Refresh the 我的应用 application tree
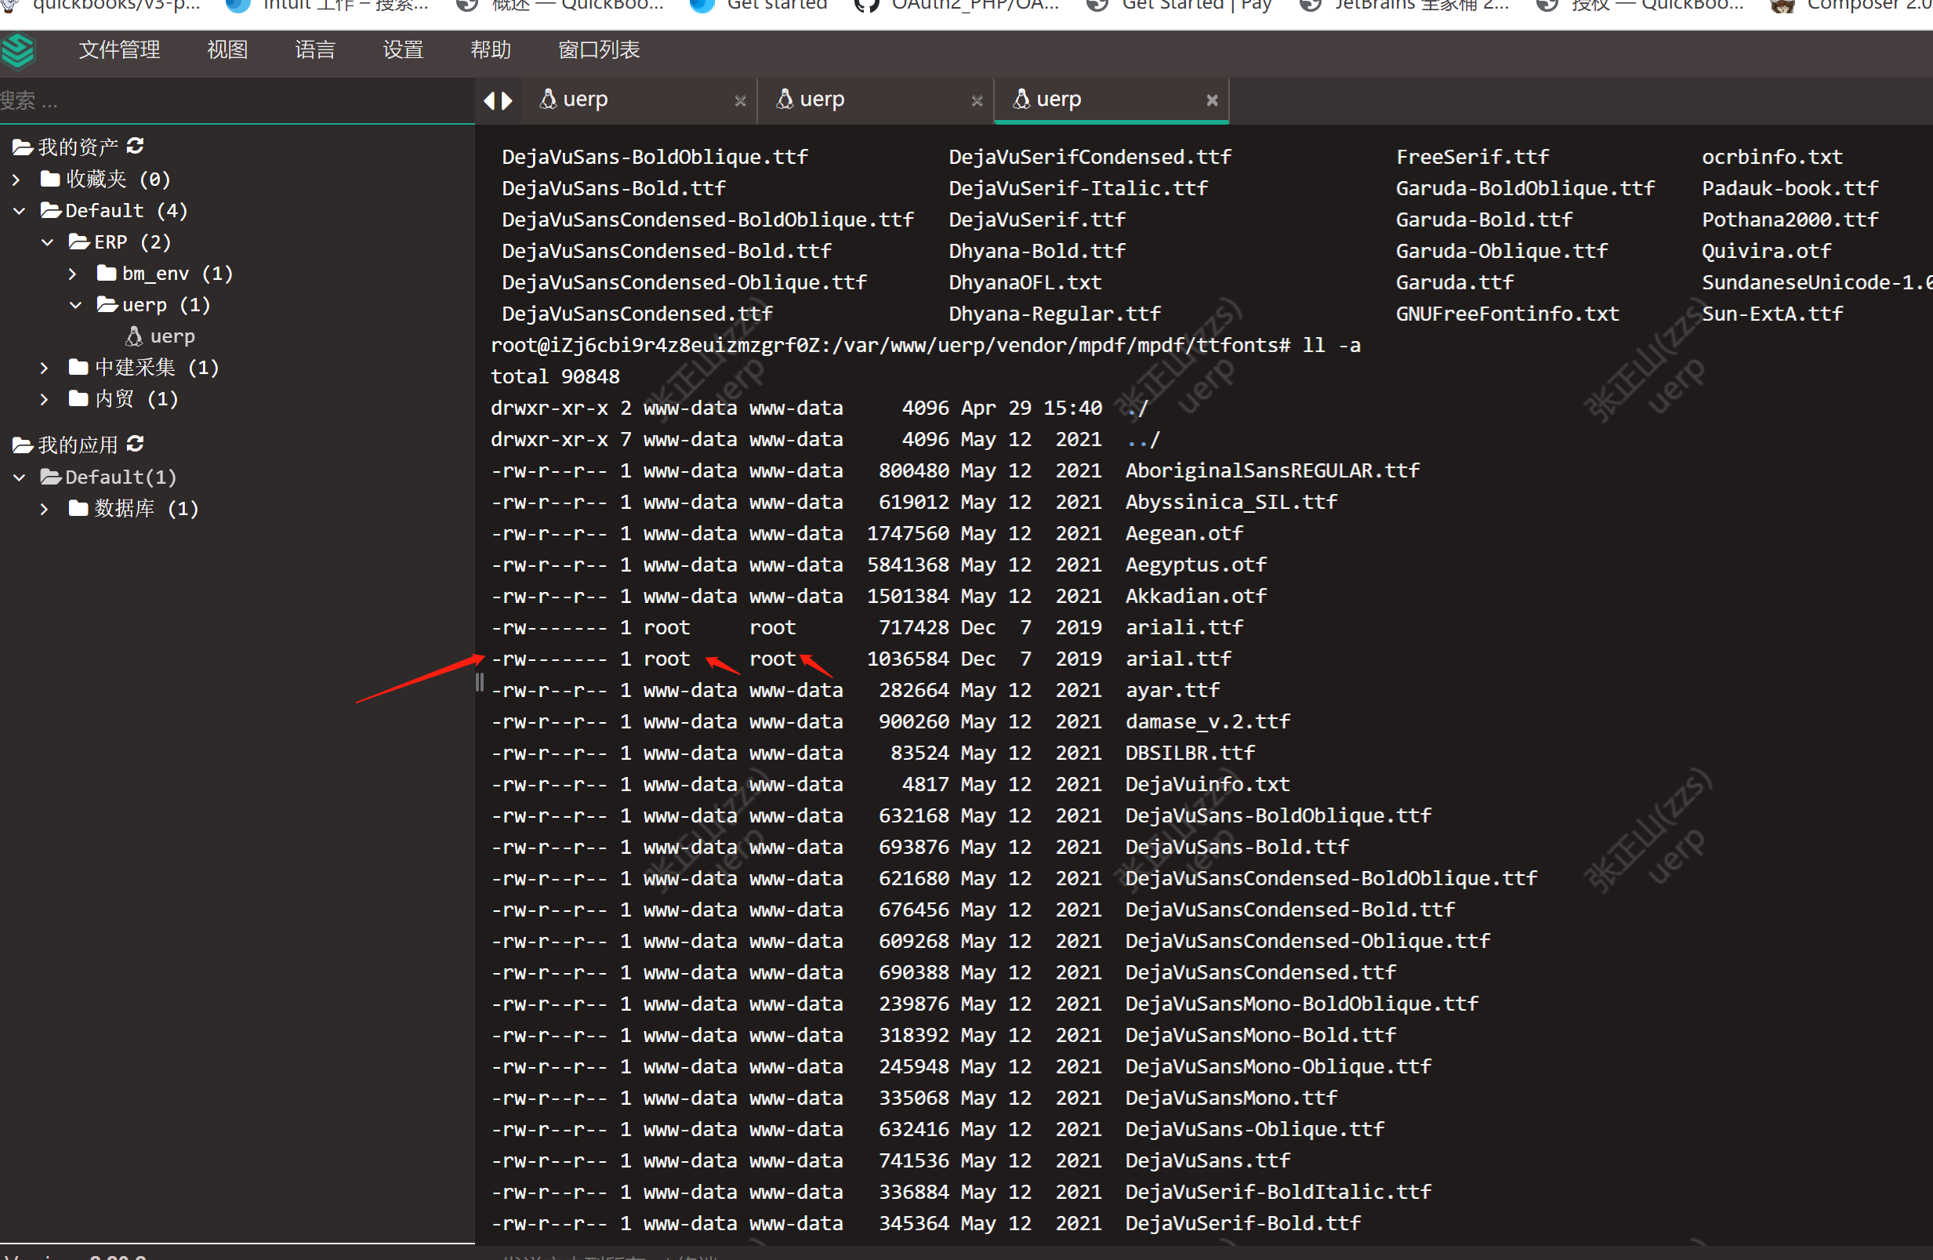Screen dimensions: 1933x1260 (x=135, y=445)
